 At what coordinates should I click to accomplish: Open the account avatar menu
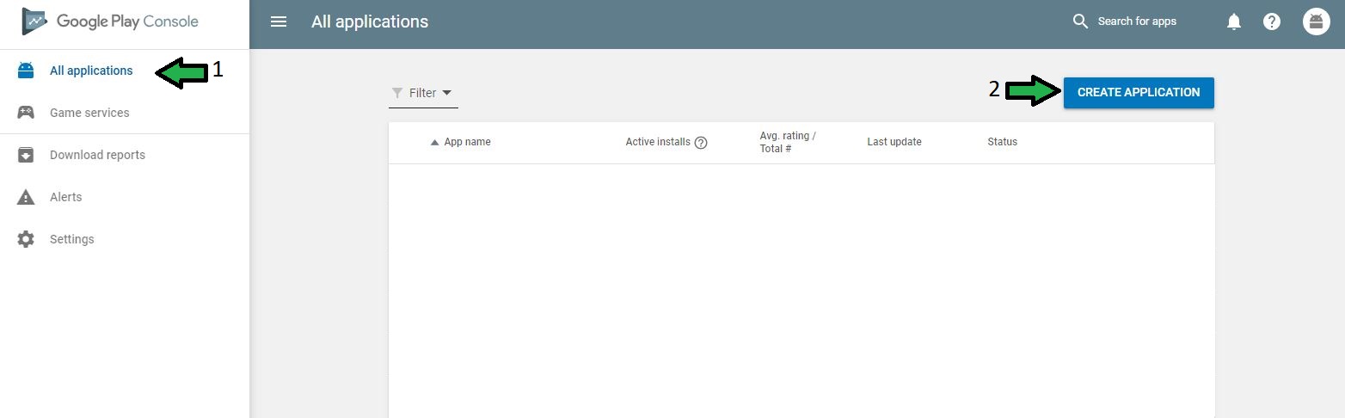(1317, 22)
